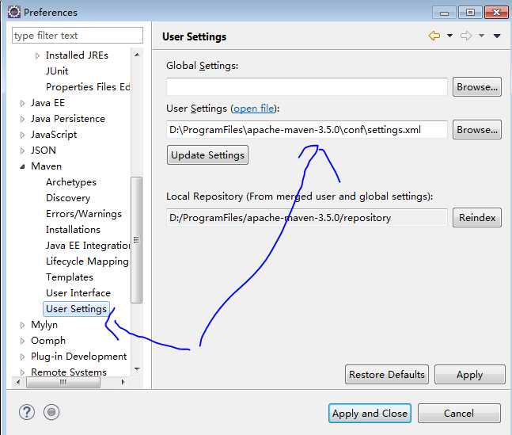This screenshot has height=435, width=512.
Task: Click Apply and Close button
Action: pyautogui.click(x=370, y=413)
